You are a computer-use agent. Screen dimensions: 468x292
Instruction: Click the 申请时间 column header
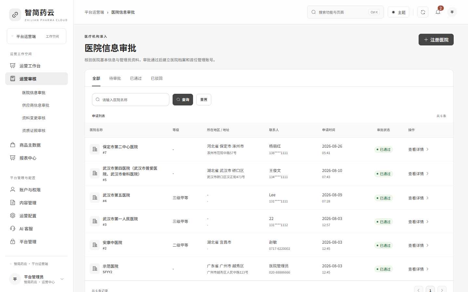[329, 130]
